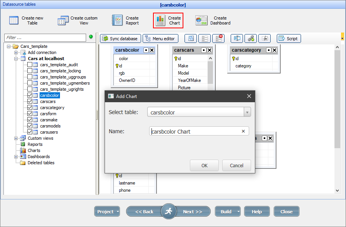
Task: Select Reports in the tree
Action: pyautogui.click(x=35, y=144)
